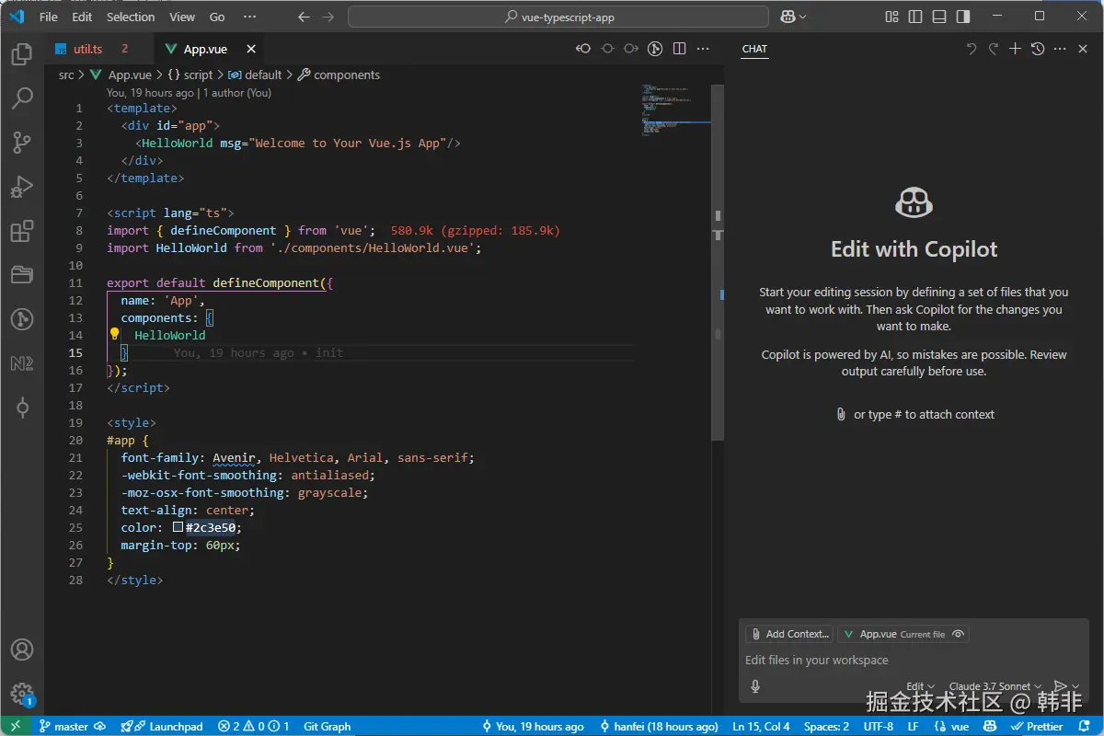The height and width of the screenshot is (736, 1104).
Task: Toggle App.vue current file context eye icon
Action: (958, 634)
